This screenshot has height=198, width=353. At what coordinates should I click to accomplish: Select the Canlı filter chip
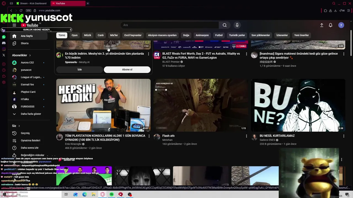click(101, 35)
